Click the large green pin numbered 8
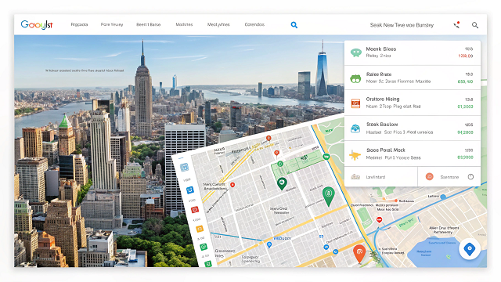This screenshot has height=282, width=501. (x=328, y=196)
